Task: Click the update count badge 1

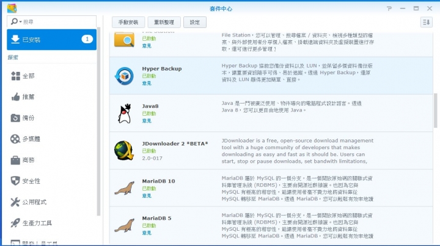Action: pos(87,39)
